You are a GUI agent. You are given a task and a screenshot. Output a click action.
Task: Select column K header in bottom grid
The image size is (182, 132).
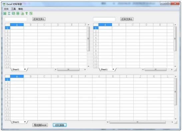coord(154,77)
